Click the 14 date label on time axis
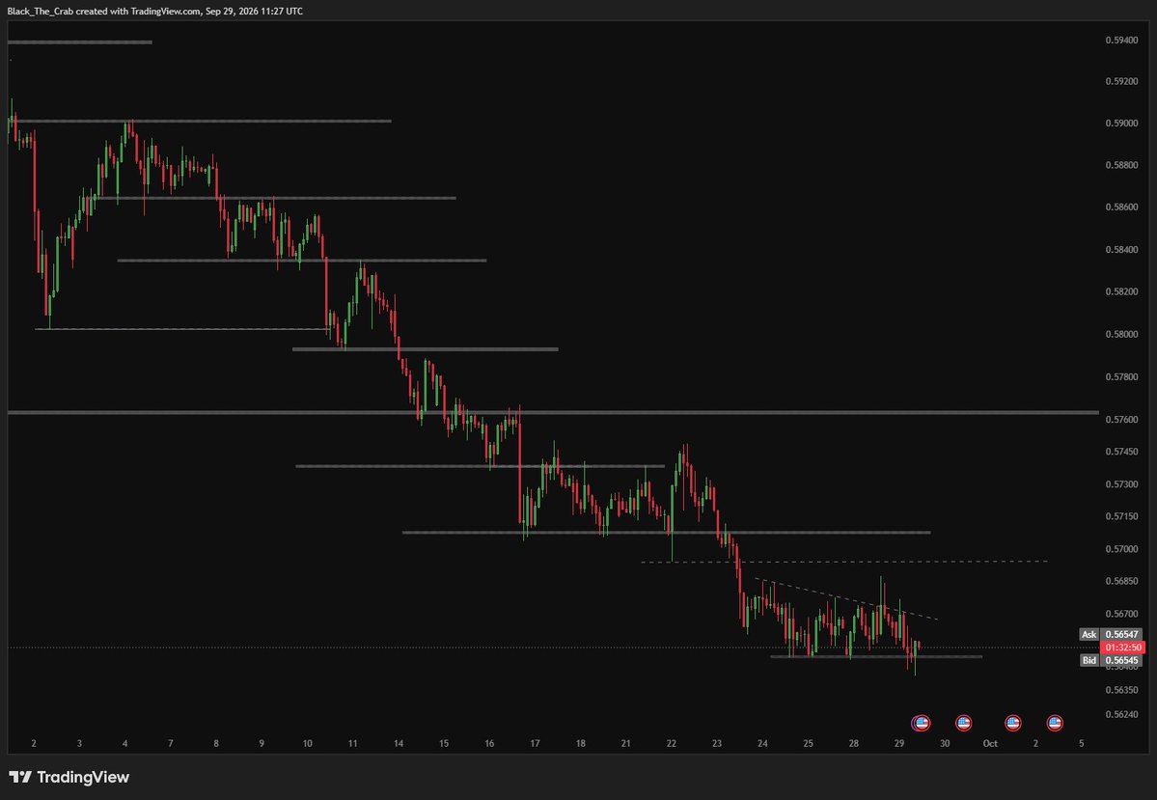The image size is (1157, 800). [x=399, y=744]
